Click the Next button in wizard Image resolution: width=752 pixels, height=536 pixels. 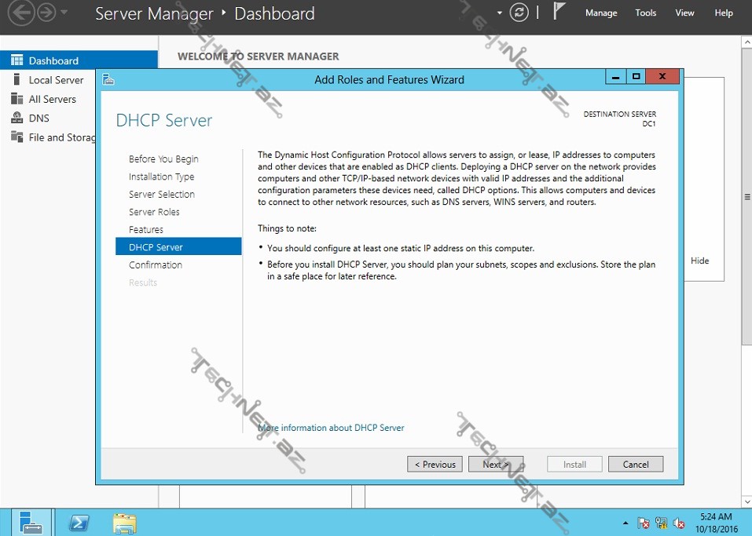coord(496,464)
